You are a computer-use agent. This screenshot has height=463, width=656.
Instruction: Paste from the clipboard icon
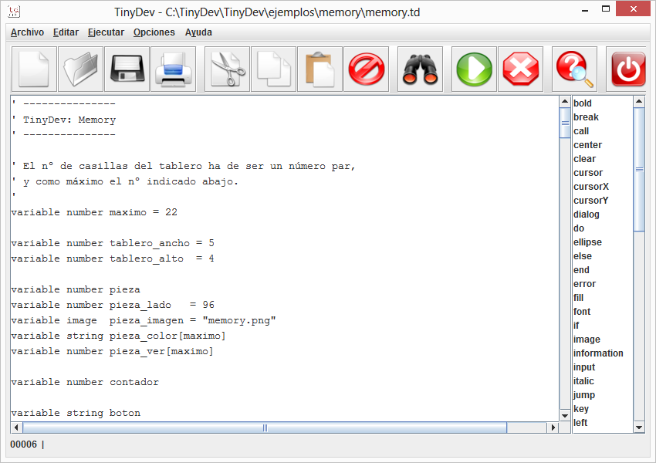(x=320, y=69)
